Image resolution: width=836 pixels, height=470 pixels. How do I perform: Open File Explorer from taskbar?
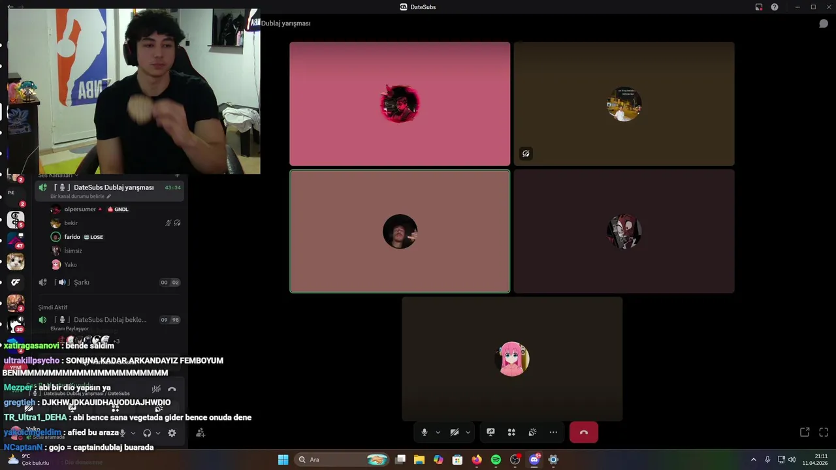[x=419, y=460]
